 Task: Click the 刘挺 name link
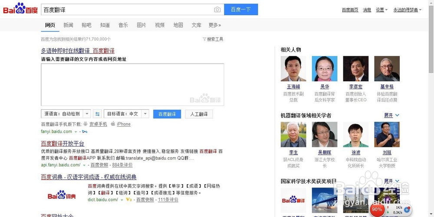tap(387, 153)
